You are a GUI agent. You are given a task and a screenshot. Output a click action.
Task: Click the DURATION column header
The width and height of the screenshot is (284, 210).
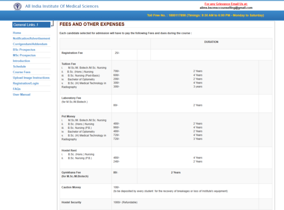click(x=211, y=42)
